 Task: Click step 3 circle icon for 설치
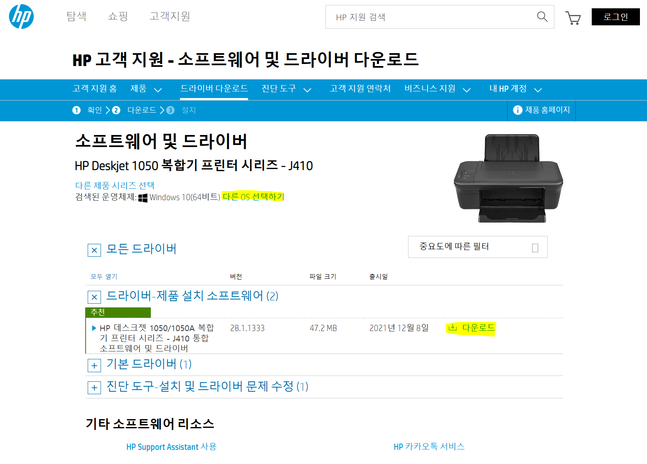point(170,110)
